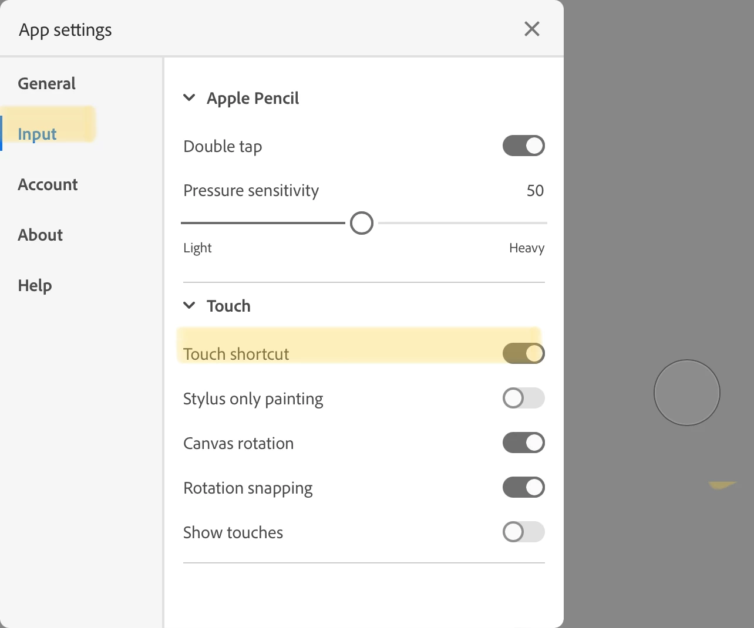This screenshot has width=754, height=628.
Task: Go to the Help tab
Action: tap(35, 285)
